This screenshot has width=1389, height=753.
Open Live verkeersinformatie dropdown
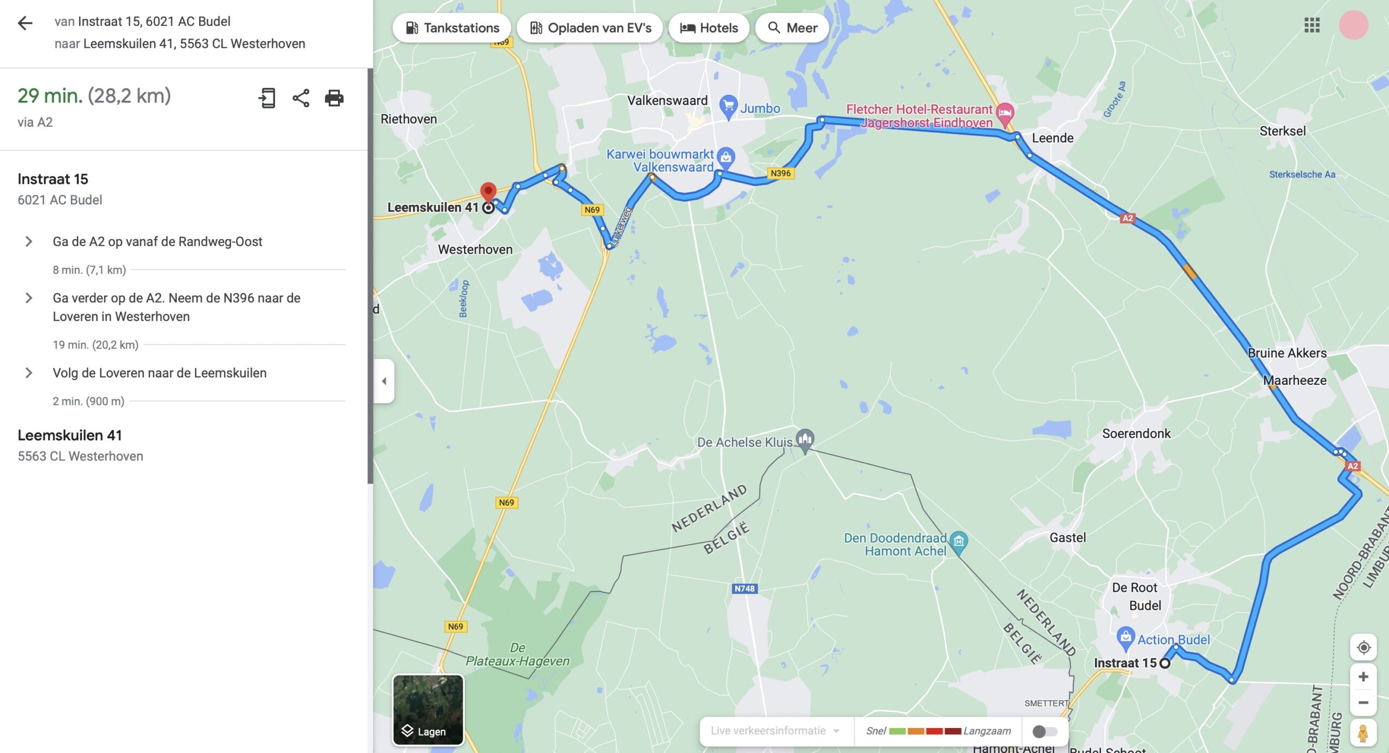point(776,731)
